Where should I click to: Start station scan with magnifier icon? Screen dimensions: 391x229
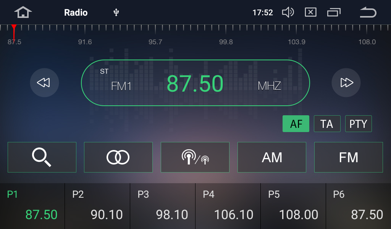[42, 157]
